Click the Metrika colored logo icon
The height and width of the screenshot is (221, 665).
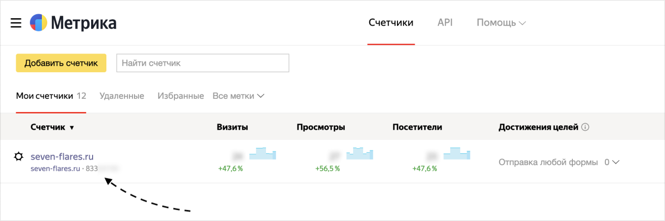tap(38, 23)
